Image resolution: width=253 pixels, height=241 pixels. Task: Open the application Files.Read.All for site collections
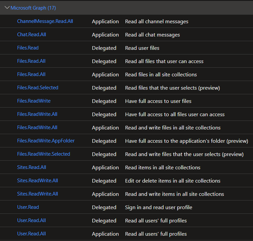(31, 74)
